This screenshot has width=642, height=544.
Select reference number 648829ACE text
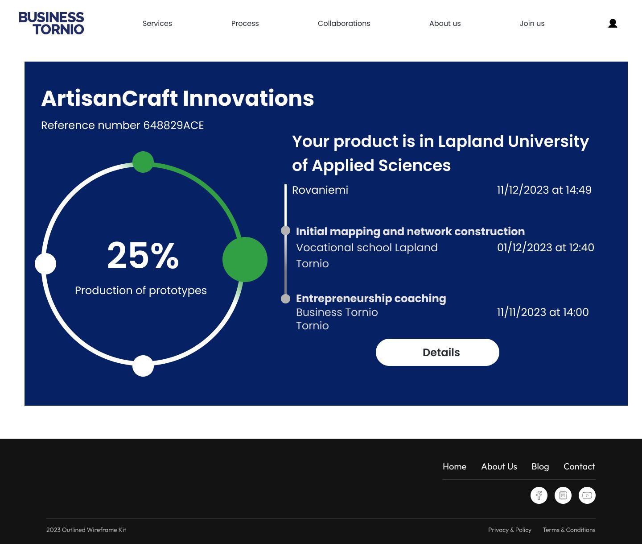(x=122, y=125)
